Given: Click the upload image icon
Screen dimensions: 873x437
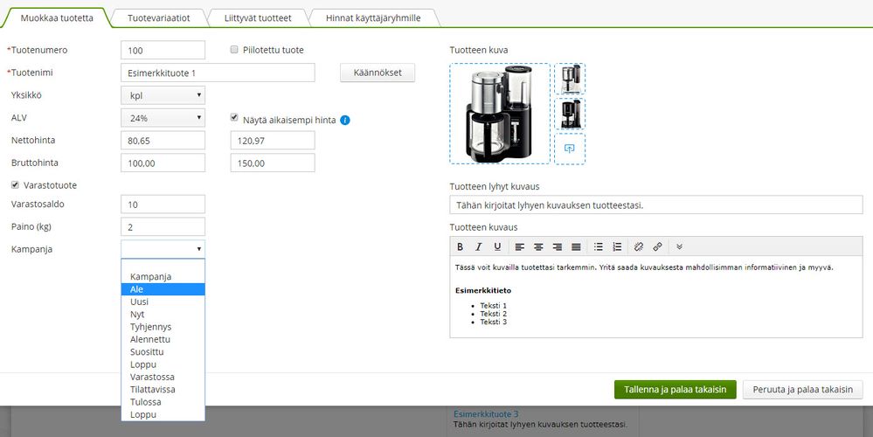Looking at the screenshot, I should pos(570,149).
